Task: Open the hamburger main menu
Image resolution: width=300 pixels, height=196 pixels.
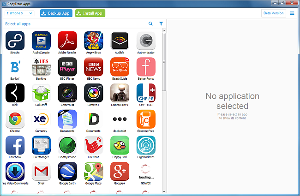Action: tap(292, 13)
